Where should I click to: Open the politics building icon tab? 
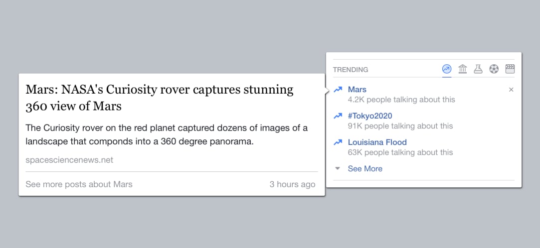pyautogui.click(x=463, y=69)
